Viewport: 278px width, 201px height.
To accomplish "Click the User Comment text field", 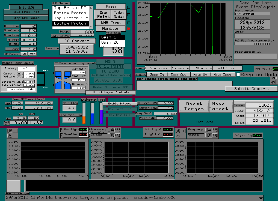I will pyautogui.click(x=184, y=86).
